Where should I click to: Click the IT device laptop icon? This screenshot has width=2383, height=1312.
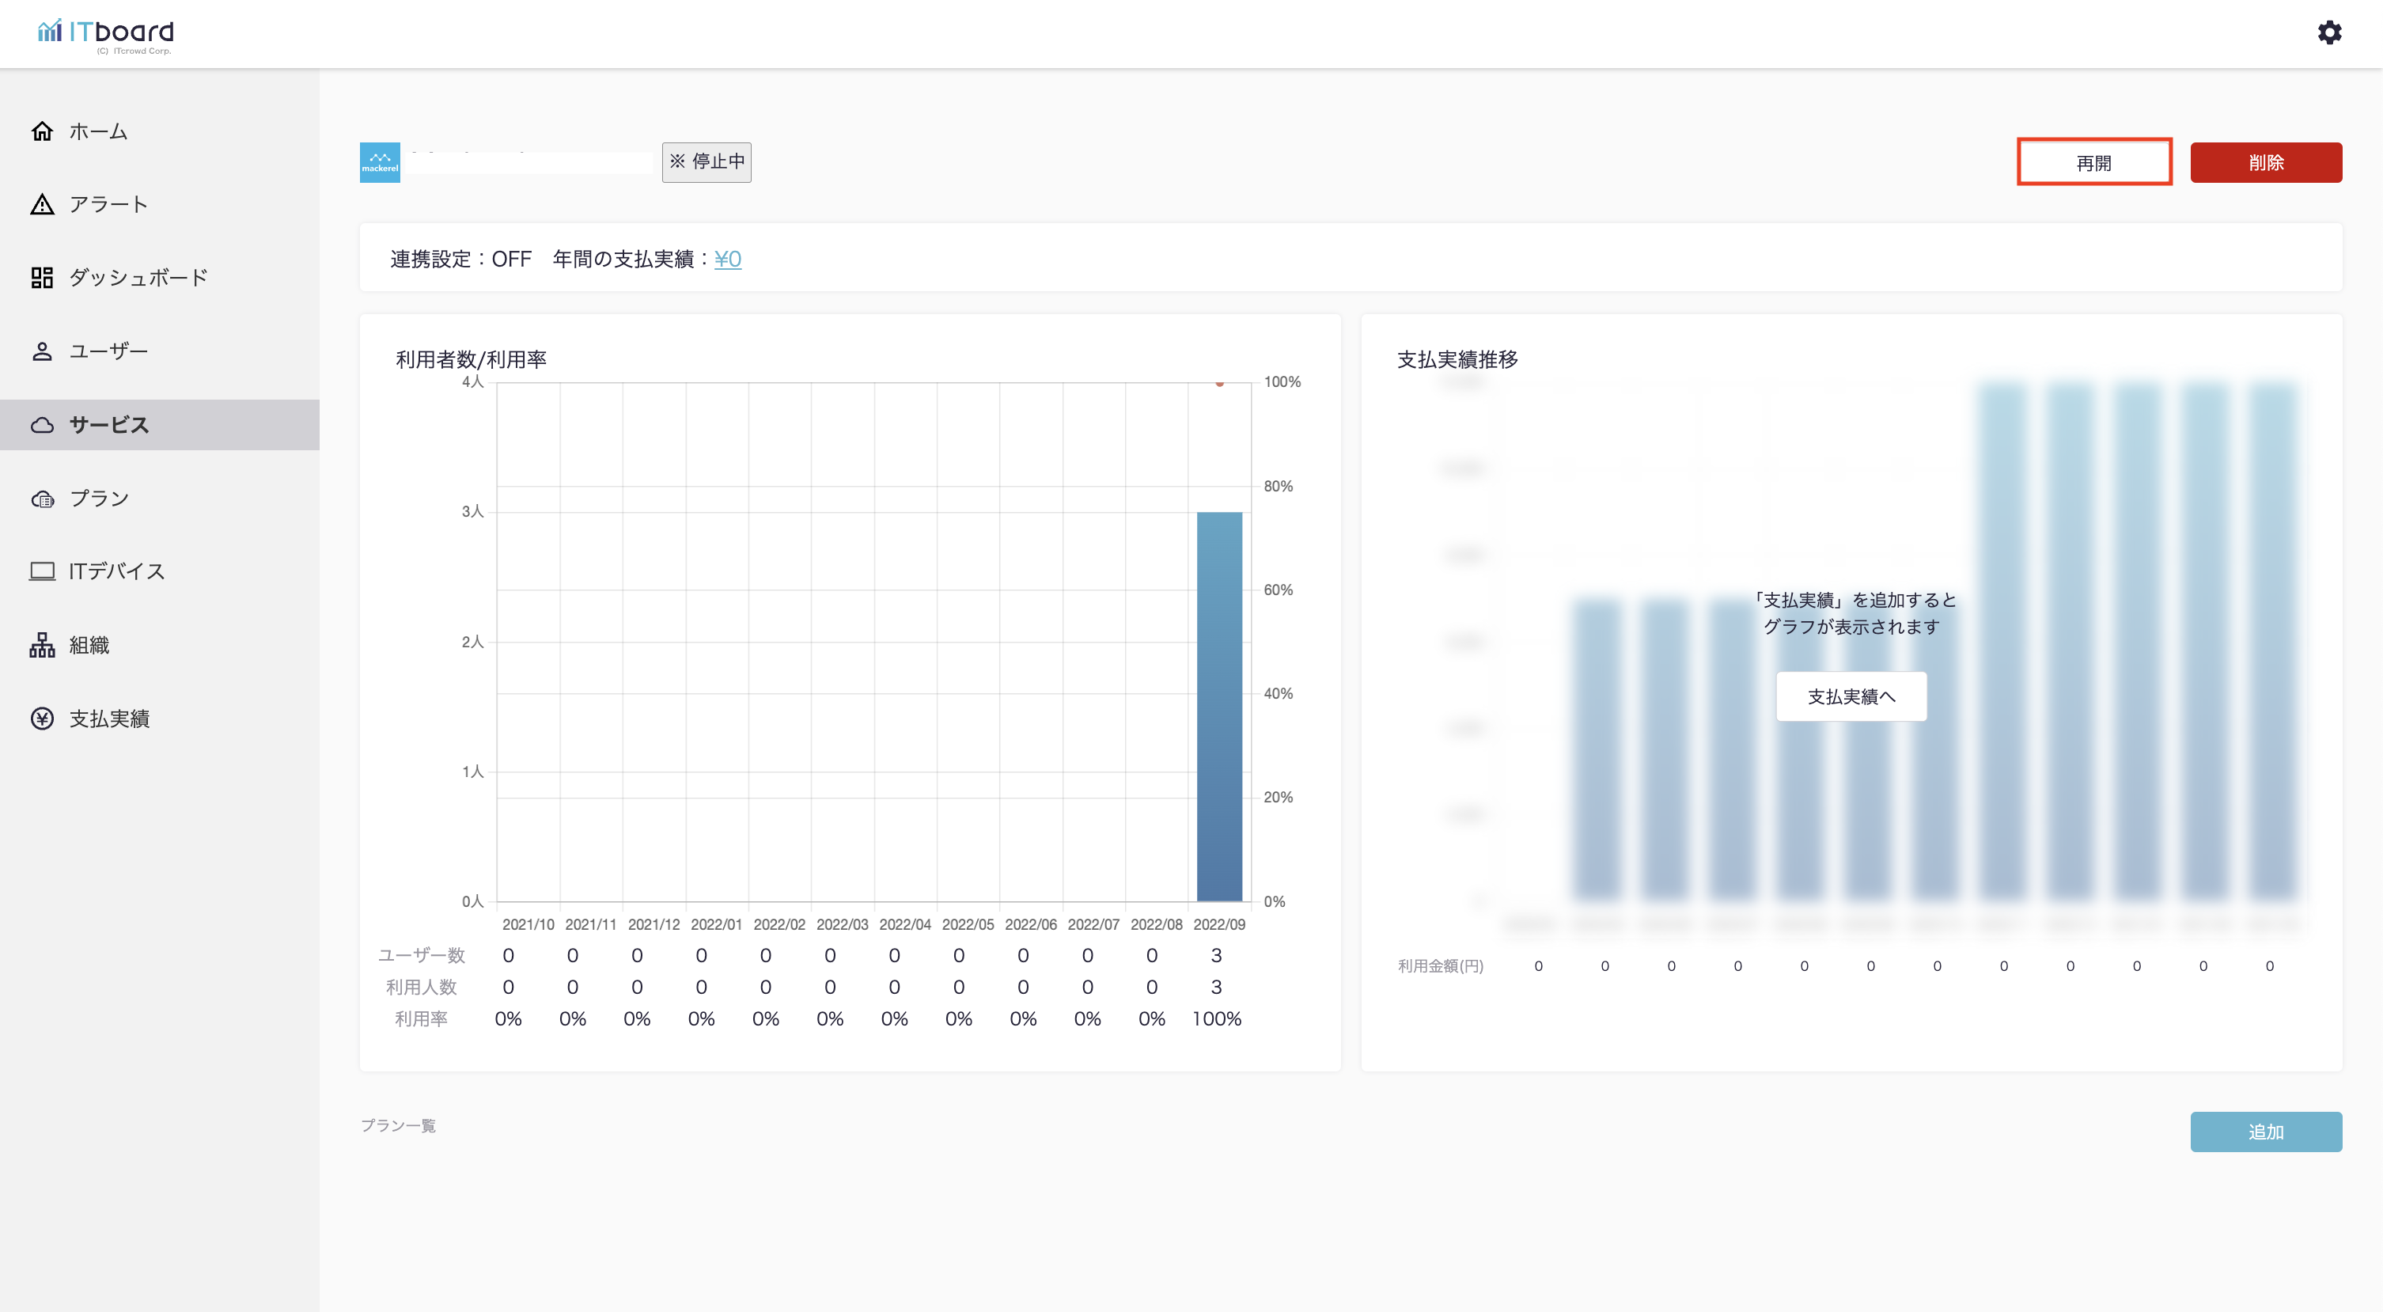click(42, 572)
